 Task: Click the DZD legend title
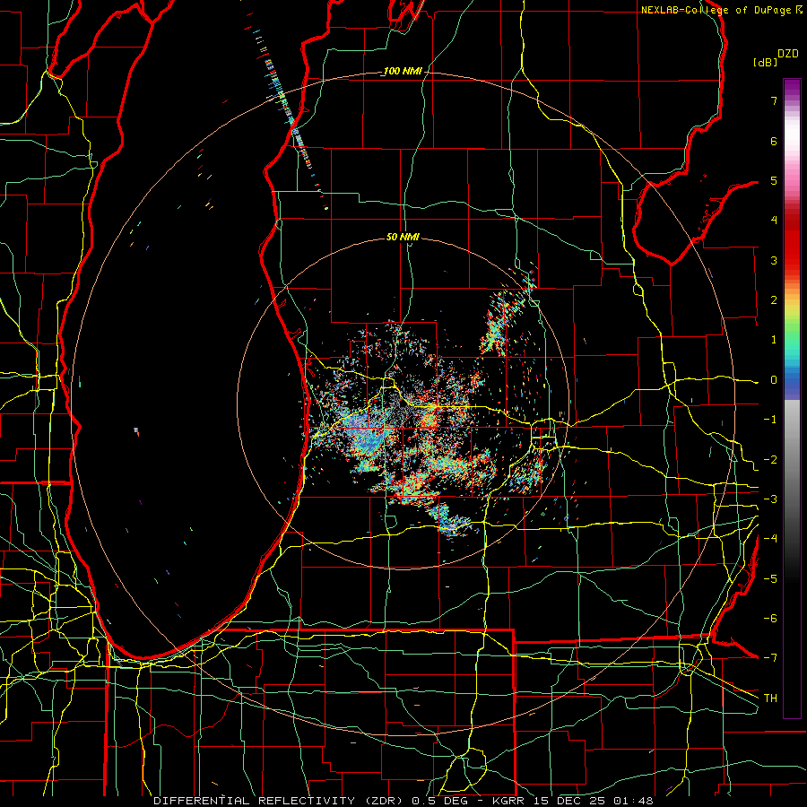788,54
